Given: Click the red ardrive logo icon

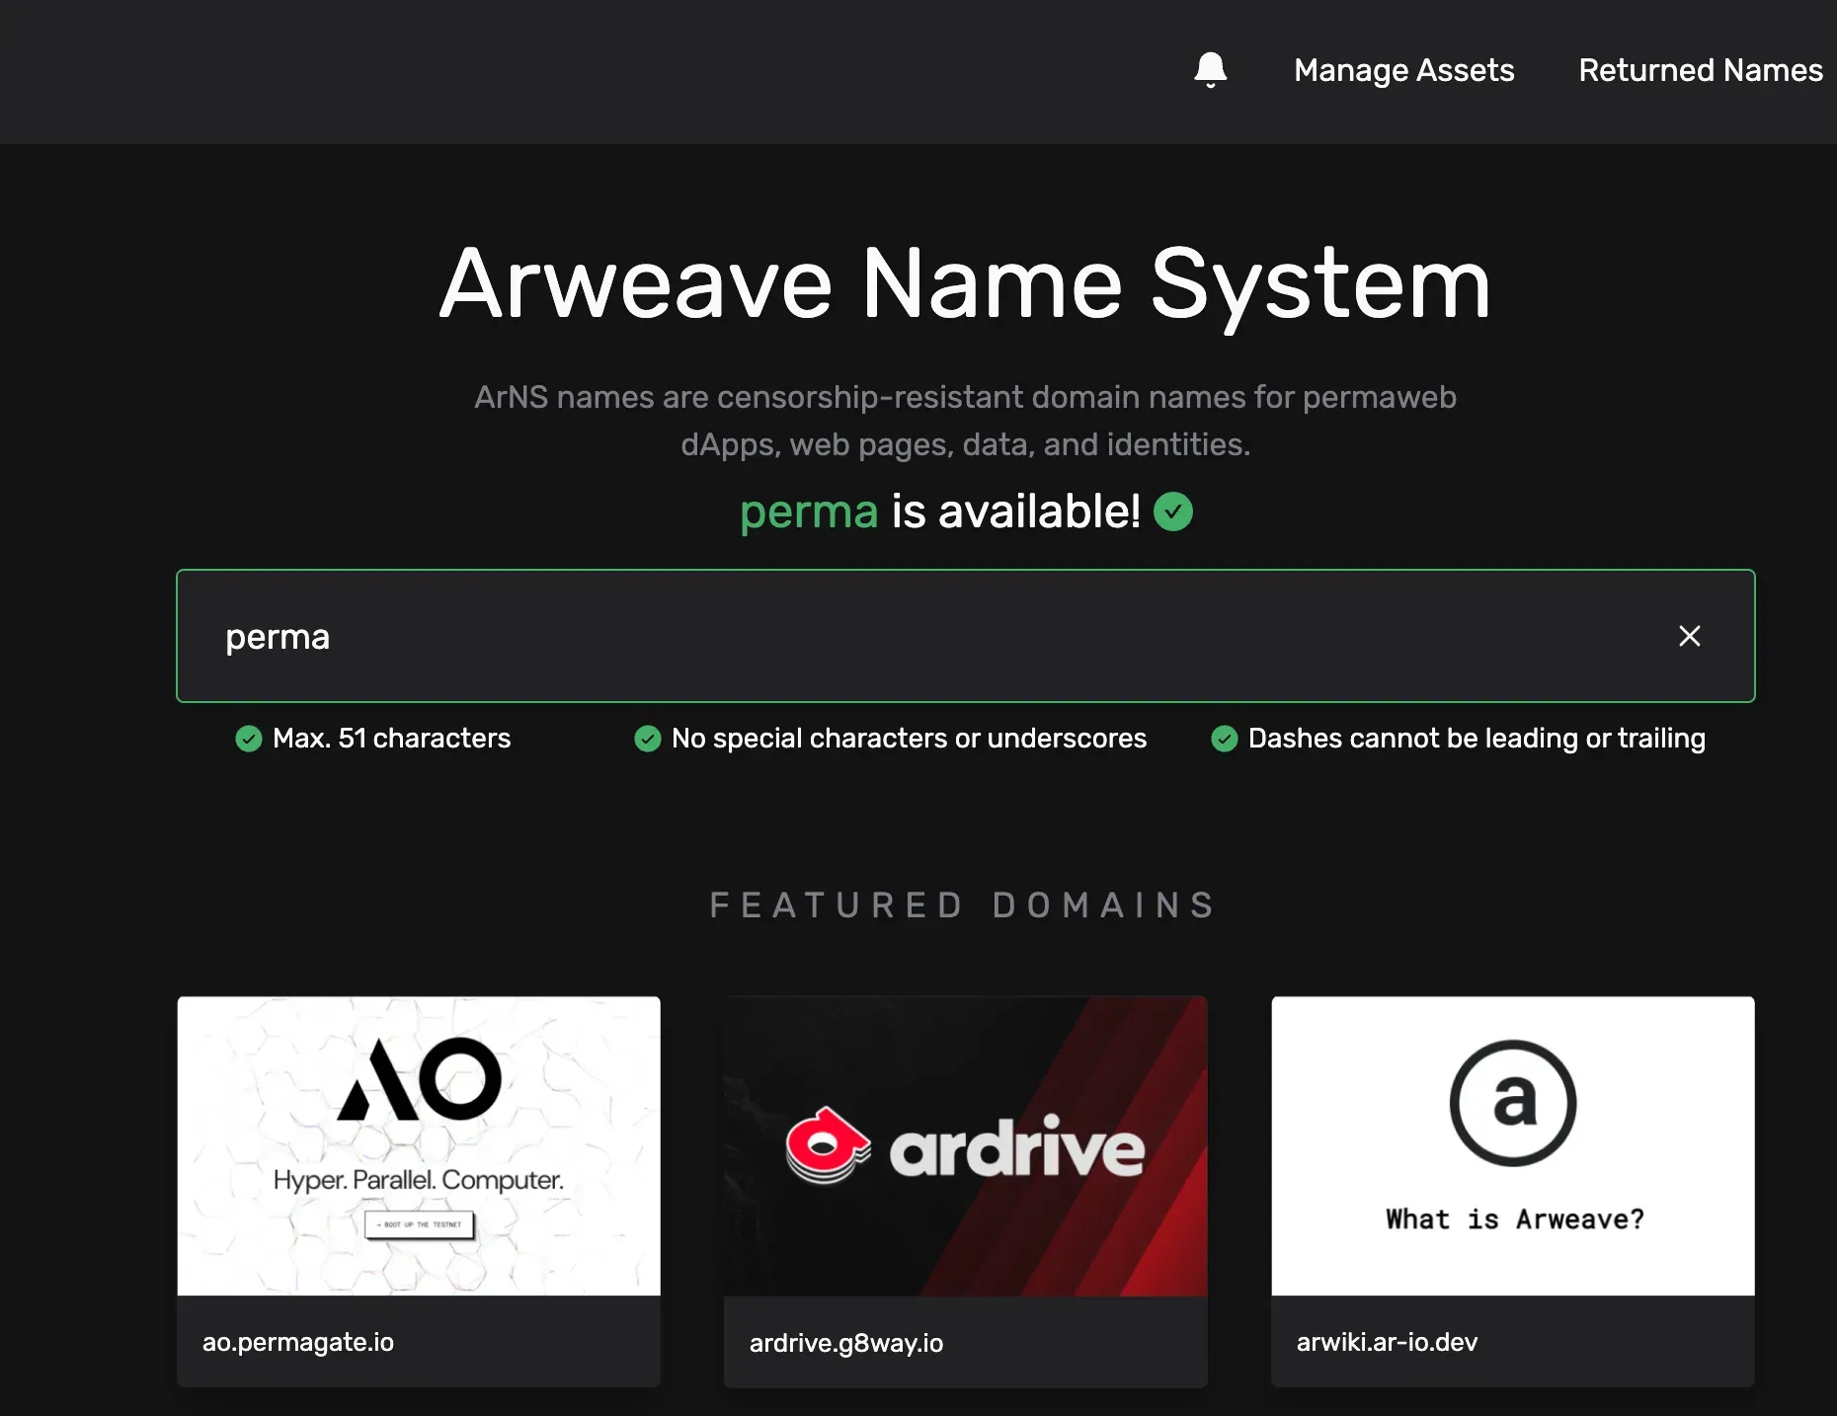Looking at the screenshot, I should click(x=828, y=1145).
